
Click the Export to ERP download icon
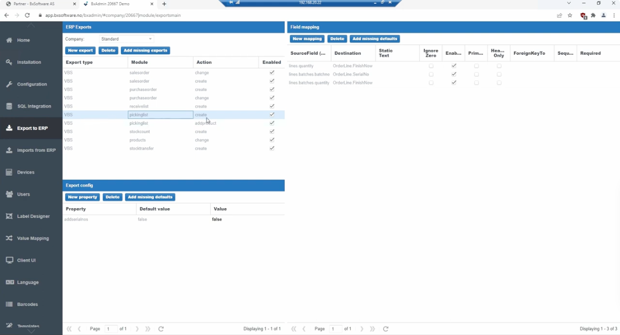tap(9, 128)
